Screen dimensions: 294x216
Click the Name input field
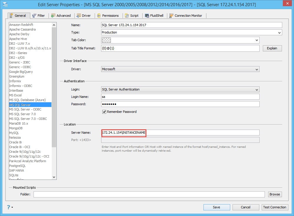pos(191,25)
